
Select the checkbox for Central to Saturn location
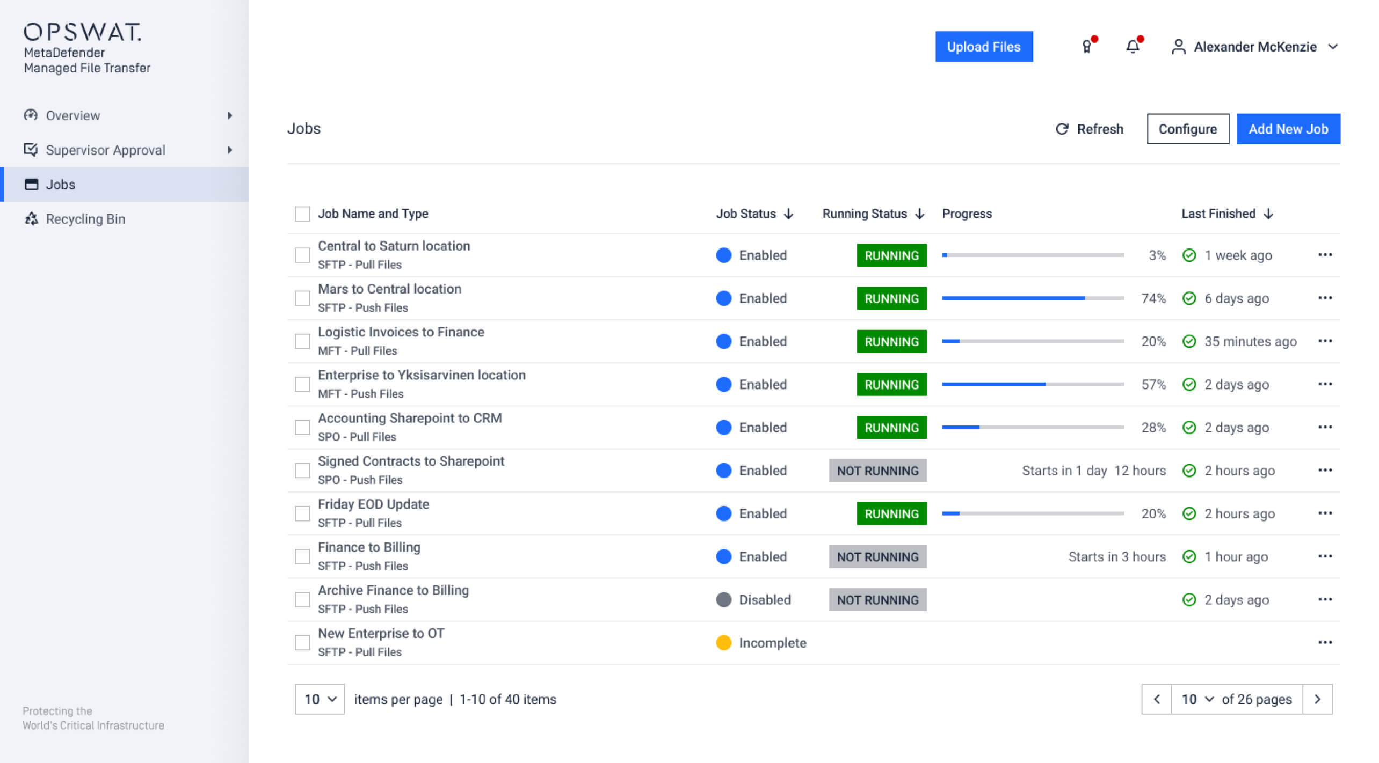pos(302,254)
